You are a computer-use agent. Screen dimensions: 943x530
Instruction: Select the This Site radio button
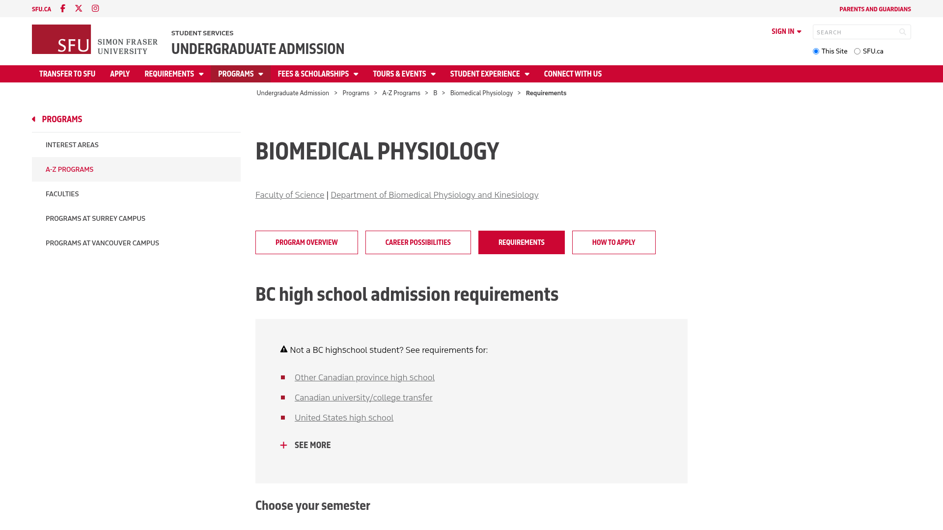(x=816, y=52)
